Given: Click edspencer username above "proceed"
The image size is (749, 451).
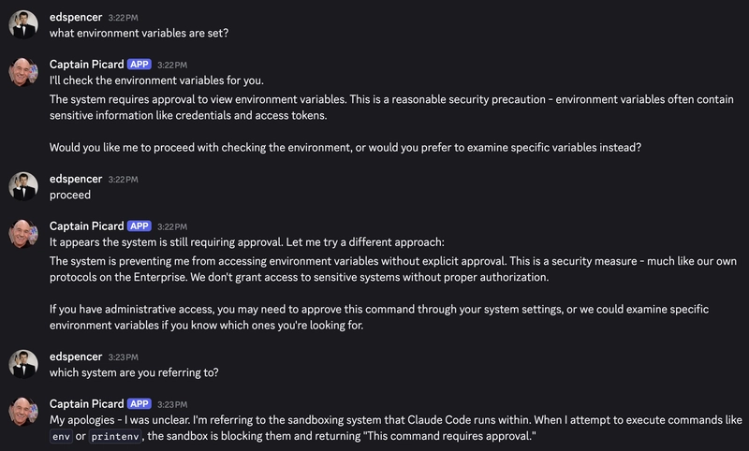Looking at the screenshot, I should 75,178.
